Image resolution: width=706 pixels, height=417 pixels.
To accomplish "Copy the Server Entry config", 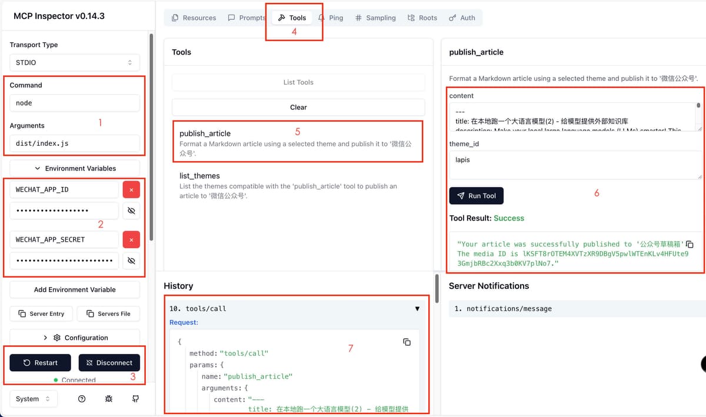I will tap(41, 313).
